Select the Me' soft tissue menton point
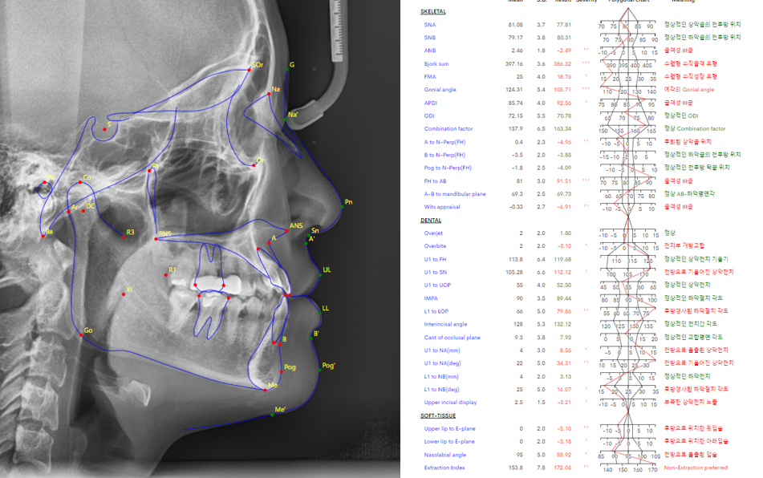 (x=272, y=415)
